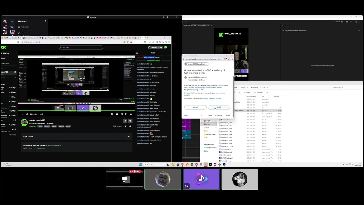This screenshot has width=364, height=205.
Task: Click santa_crack123 channel name heading
Action: tap(37, 120)
